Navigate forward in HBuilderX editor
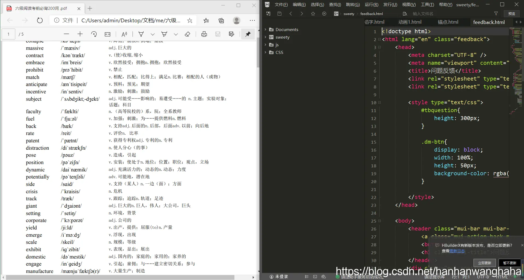524x280 pixels. point(302,14)
